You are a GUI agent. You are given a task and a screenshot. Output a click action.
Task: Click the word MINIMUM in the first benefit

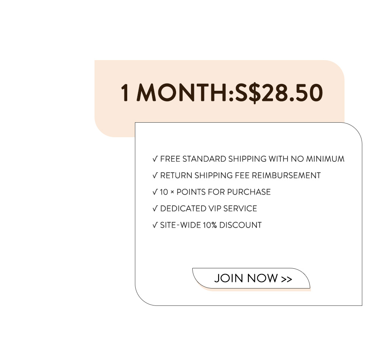[x=325, y=159]
